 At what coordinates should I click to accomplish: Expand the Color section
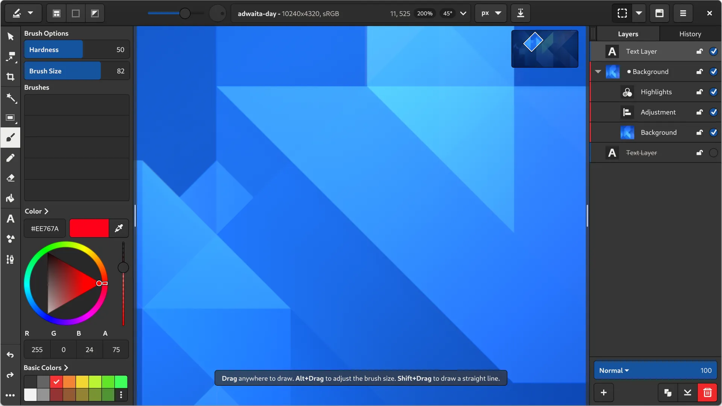pos(46,211)
